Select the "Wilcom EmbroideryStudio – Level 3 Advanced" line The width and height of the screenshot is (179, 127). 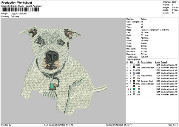pyautogui.click(x=21, y=6)
